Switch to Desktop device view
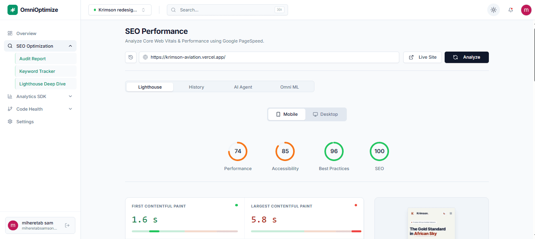The height and width of the screenshot is (239, 535). (x=325, y=114)
